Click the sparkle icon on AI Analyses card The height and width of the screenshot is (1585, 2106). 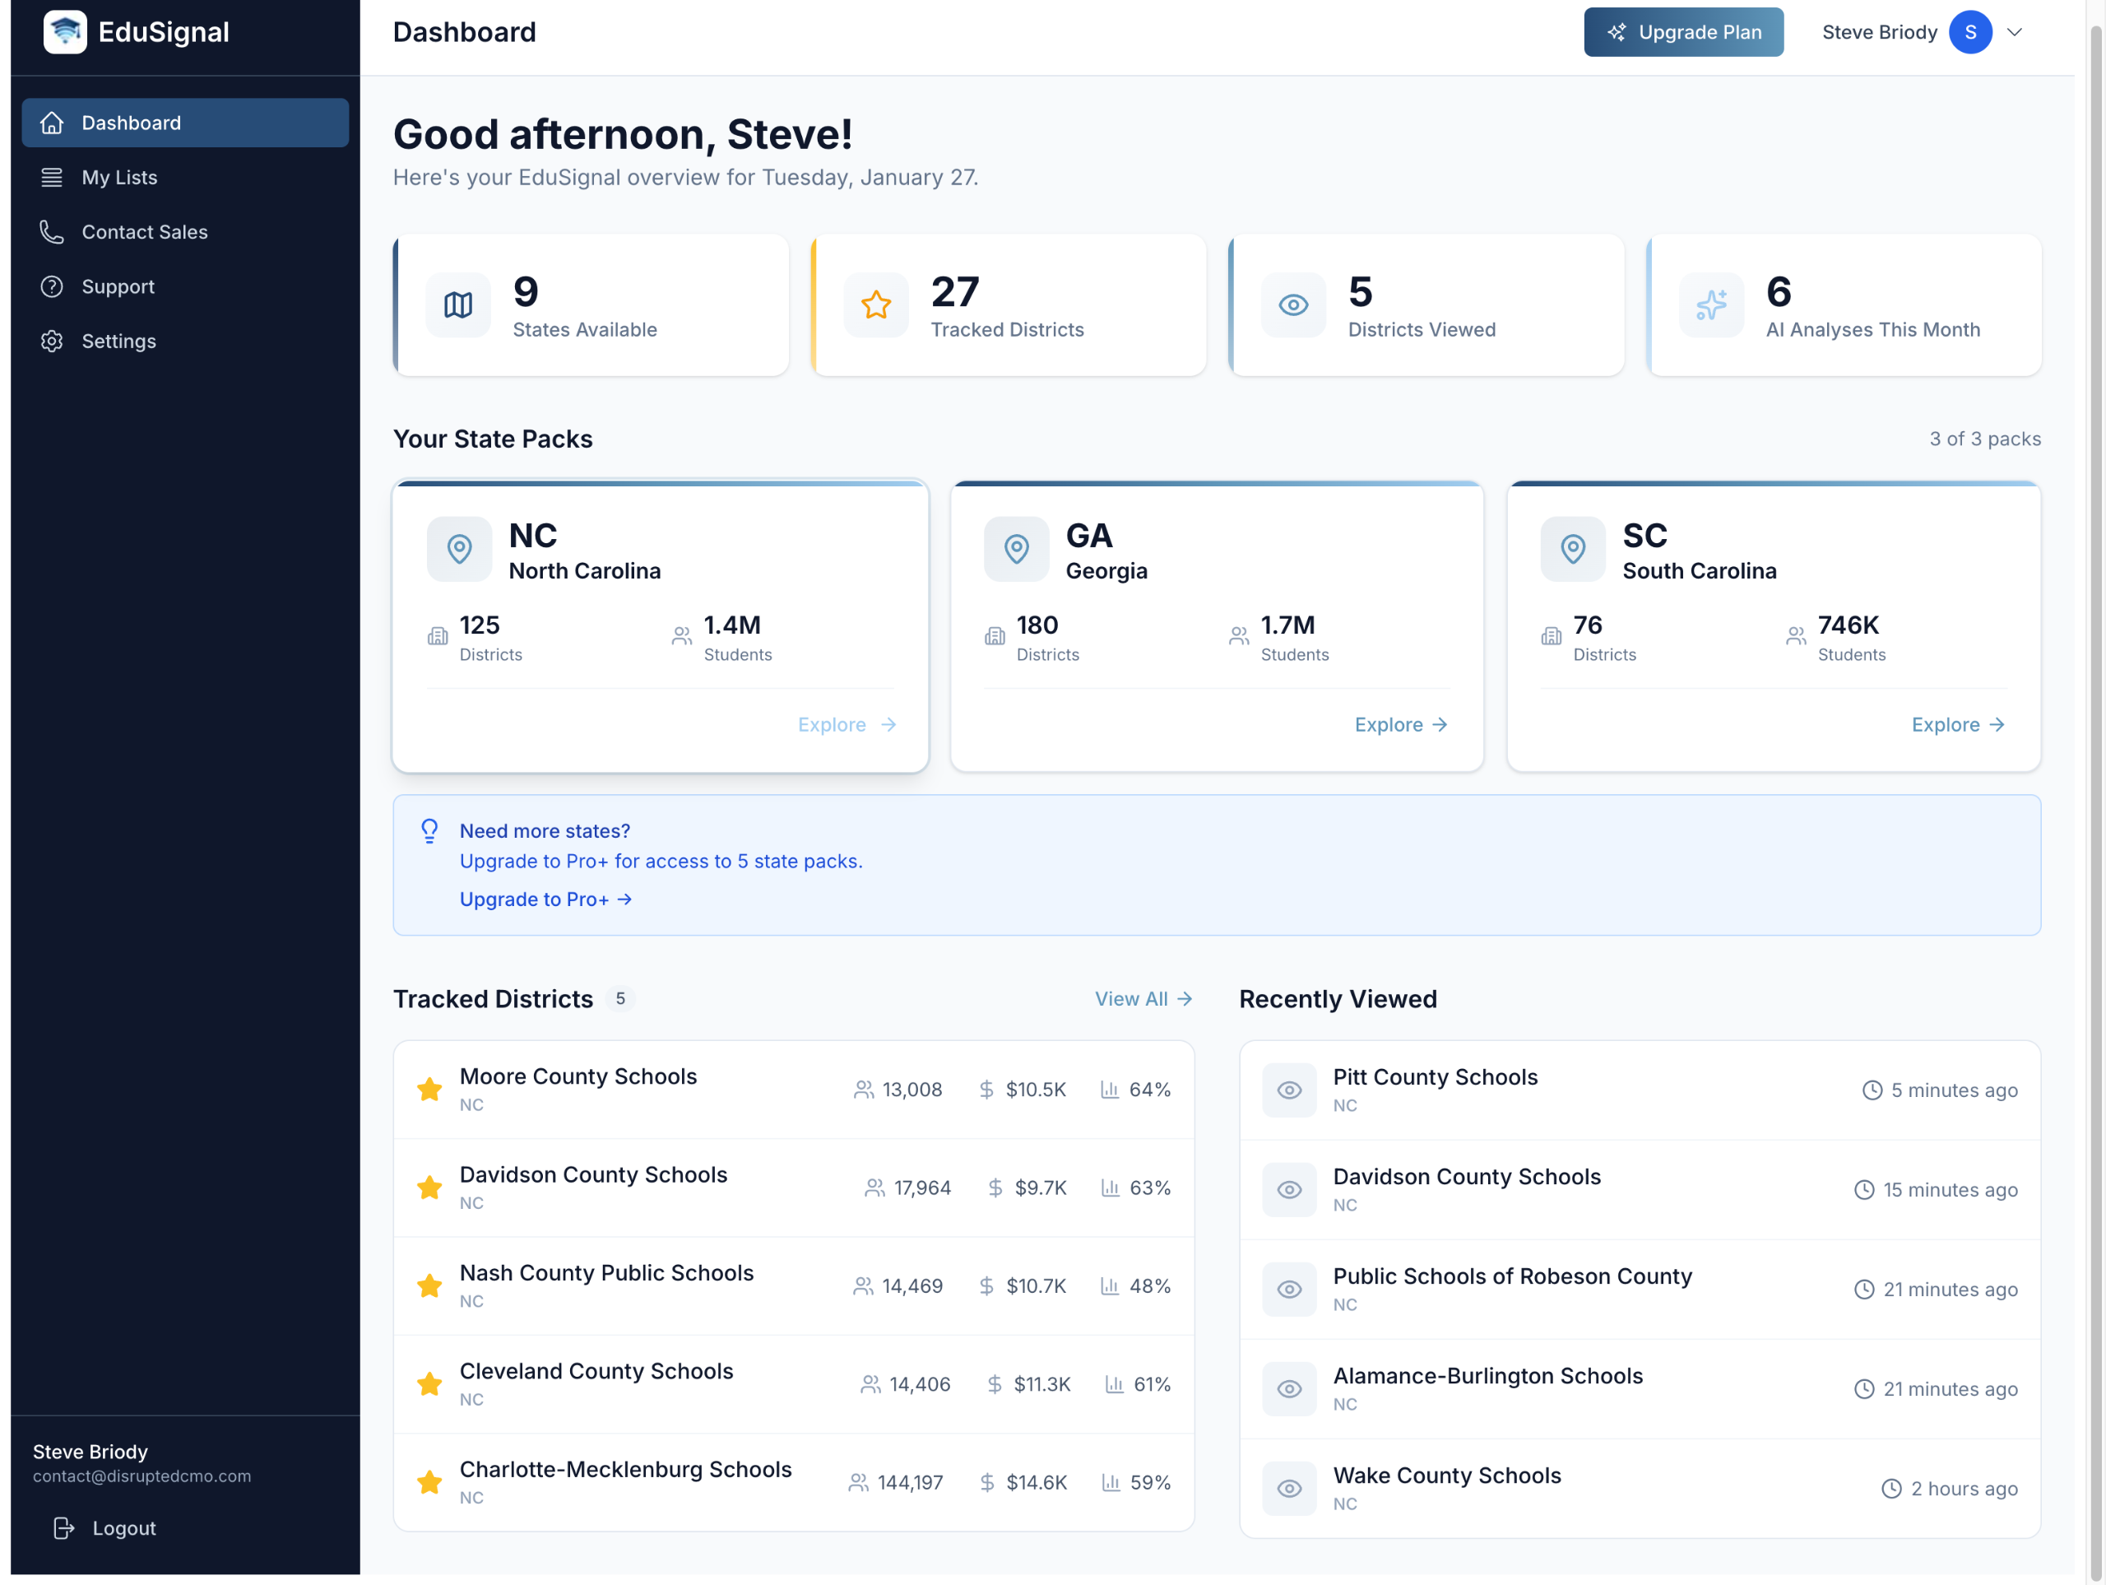(1710, 304)
